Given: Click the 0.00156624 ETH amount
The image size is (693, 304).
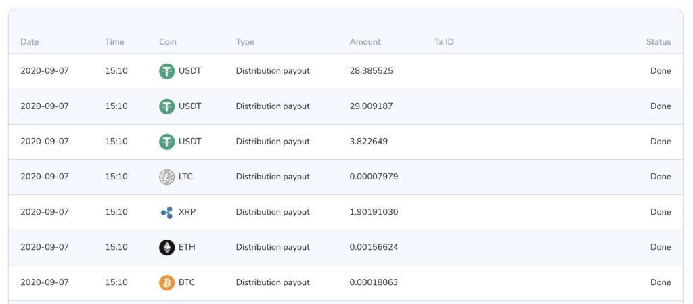Looking at the screenshot, I should [374, 247].
